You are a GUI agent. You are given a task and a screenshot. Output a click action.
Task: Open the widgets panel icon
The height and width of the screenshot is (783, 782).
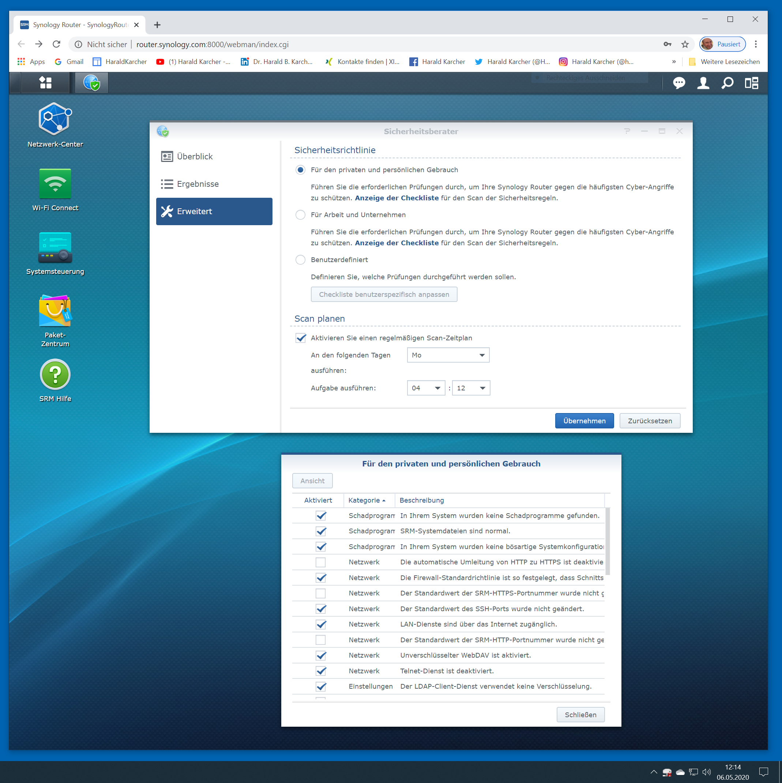752,83
